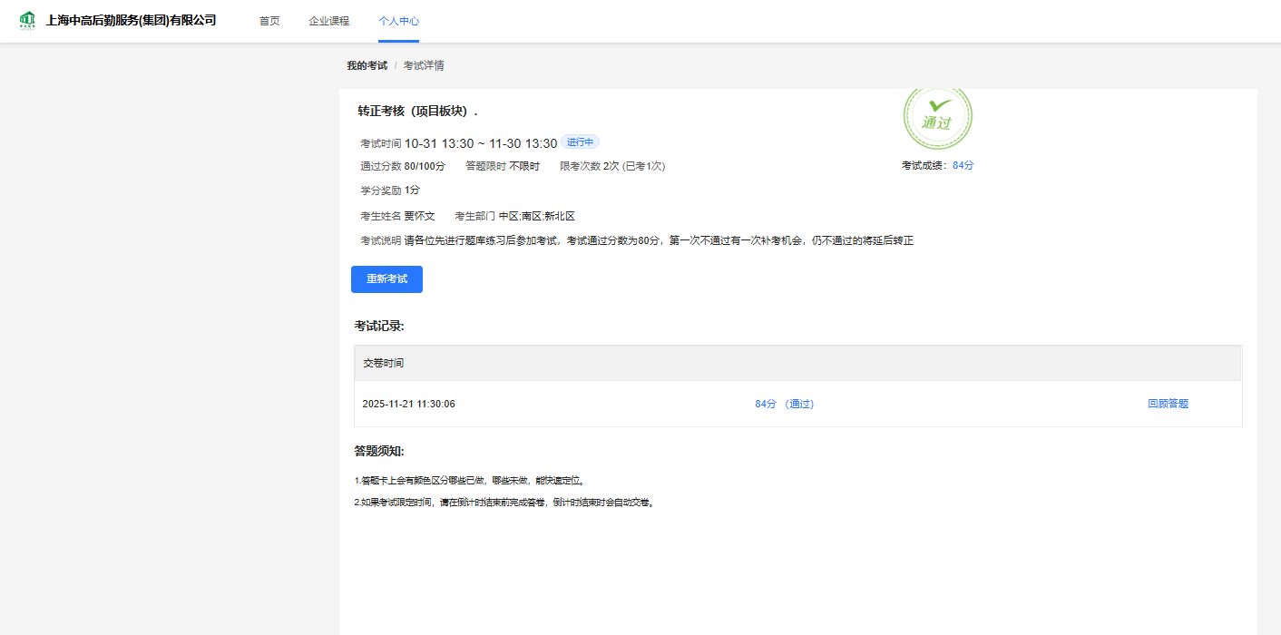Click the candidate name 贾怀文

pyautogui.click(x=419, y=216)
